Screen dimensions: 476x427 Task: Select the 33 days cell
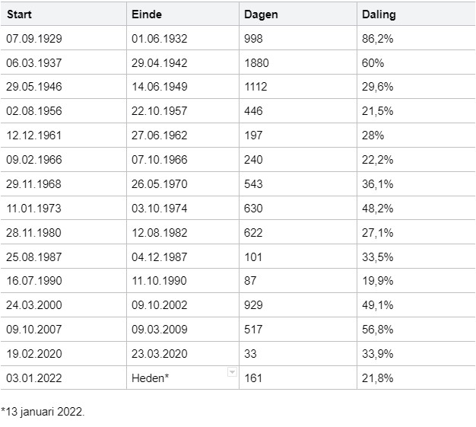(x=298, y=353)
